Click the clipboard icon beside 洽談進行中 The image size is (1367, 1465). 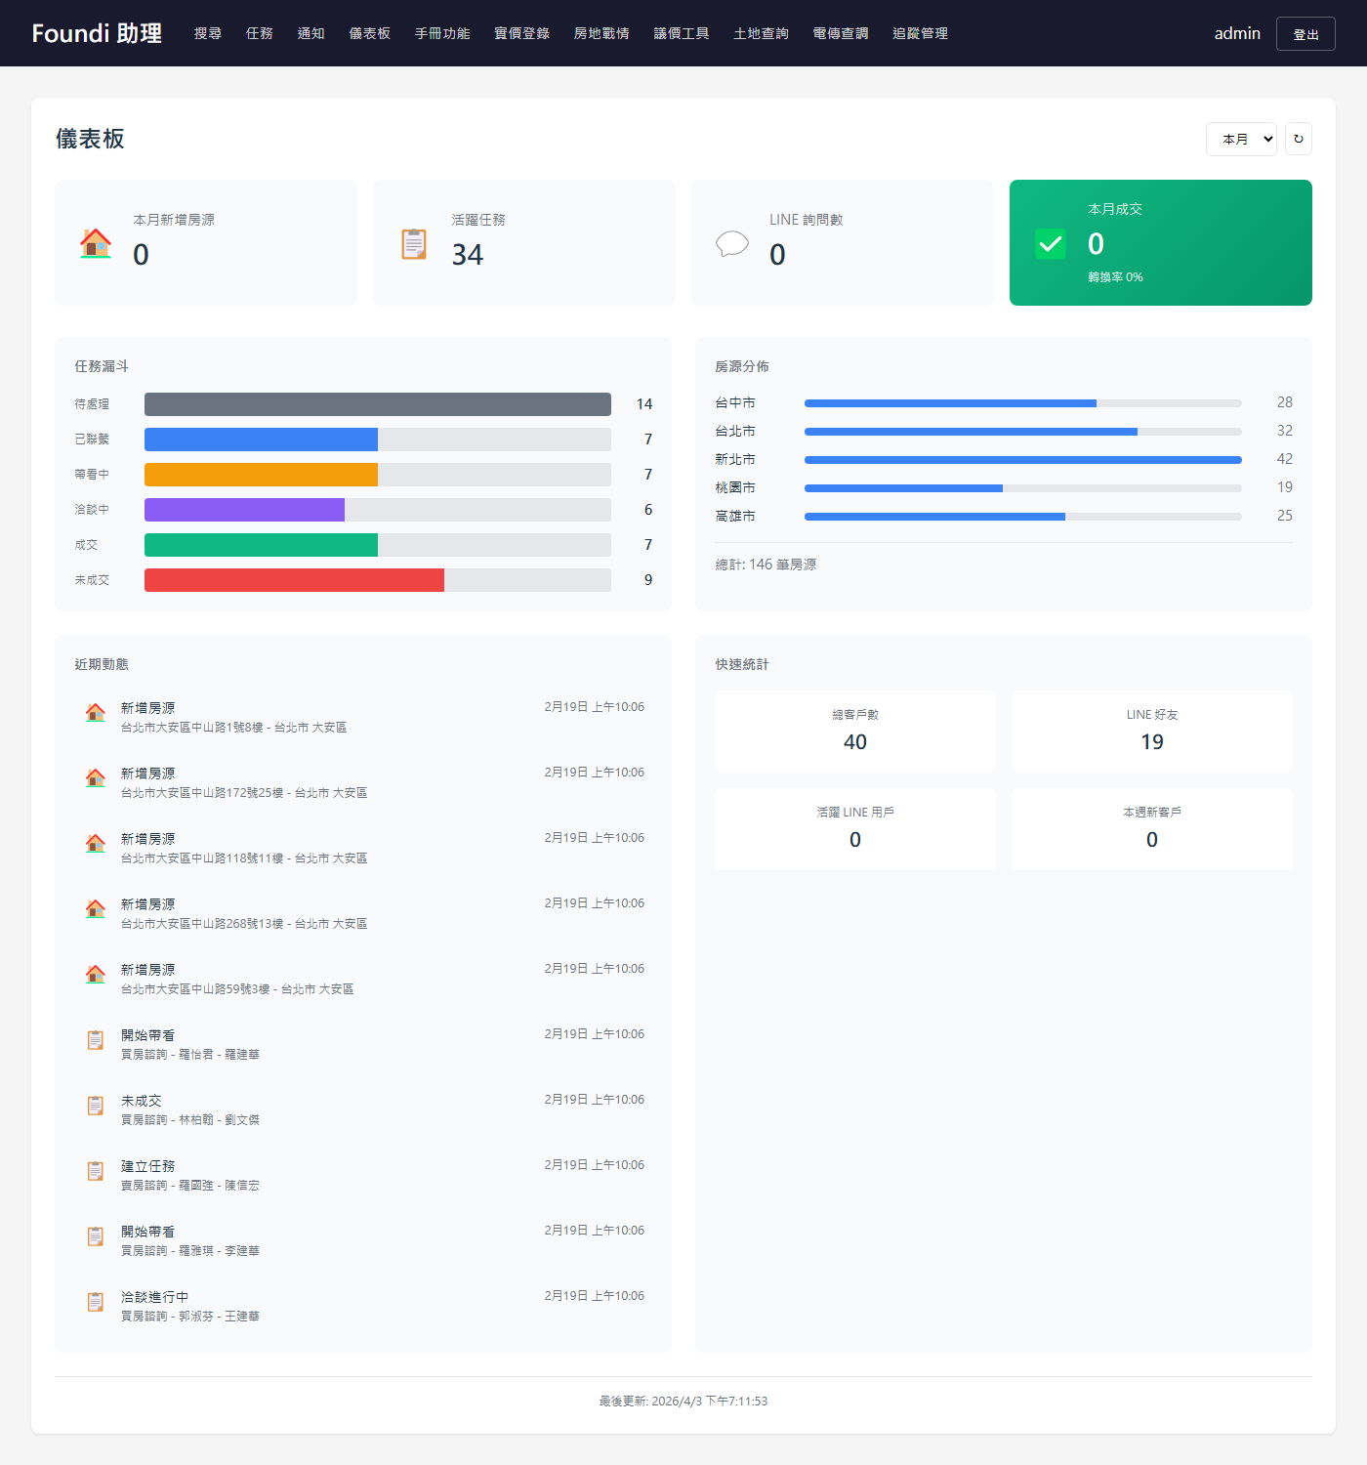[96, 1302]
